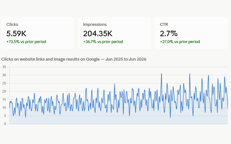The height and width of the screenshot is (144, 231).
Task: Click the 35 label on the y-axis
Action: pos(4,67)
